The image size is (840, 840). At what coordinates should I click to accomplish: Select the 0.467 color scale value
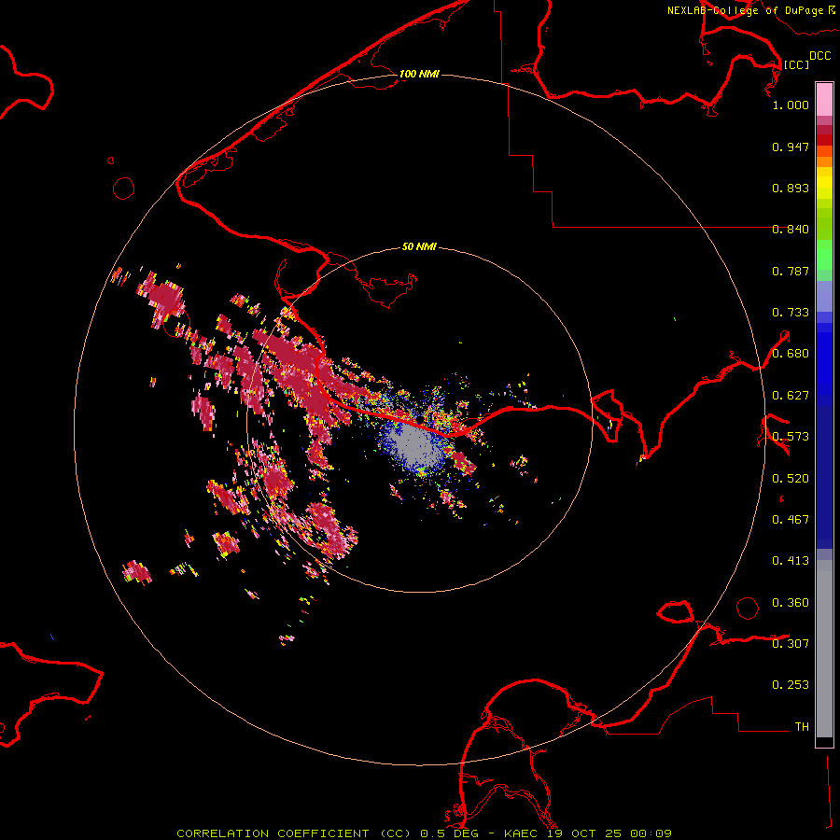coord(791,520)
